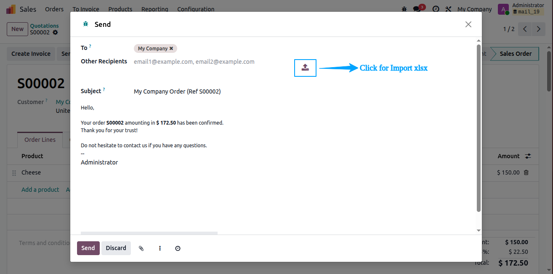Image resolution: width=553 pixels, height=274 pixels.
Task: Click Add a product link
Action: (40, 190)
